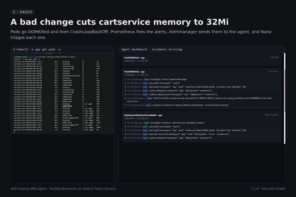Click nano badge beside 'unparseable triage' step
The height and width of the screenshot is (197, 296).
tap(146, 79)
